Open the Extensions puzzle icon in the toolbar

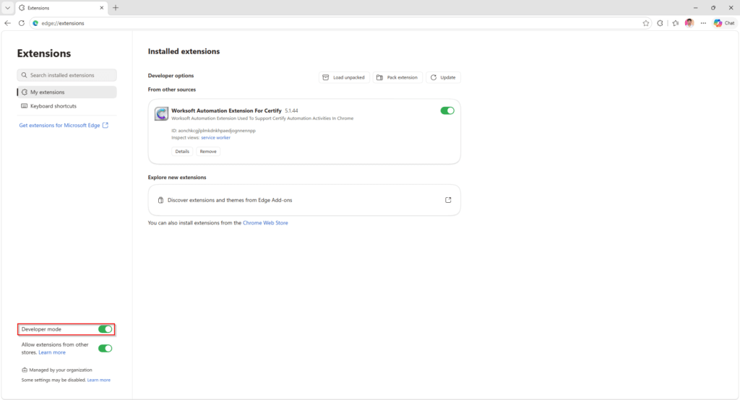[660, 23]
